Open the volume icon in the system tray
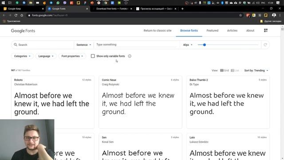 (x=258, y=3)
